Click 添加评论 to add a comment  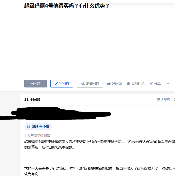coord(138,84)
